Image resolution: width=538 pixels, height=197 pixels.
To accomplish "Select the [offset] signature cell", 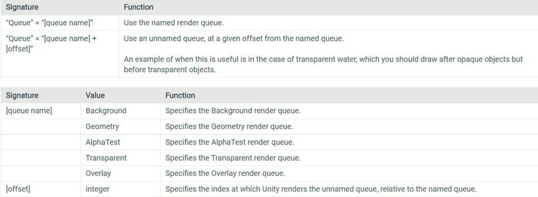I will coord(40,189).
